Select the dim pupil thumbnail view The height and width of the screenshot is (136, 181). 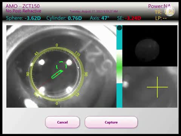[150, 46]
